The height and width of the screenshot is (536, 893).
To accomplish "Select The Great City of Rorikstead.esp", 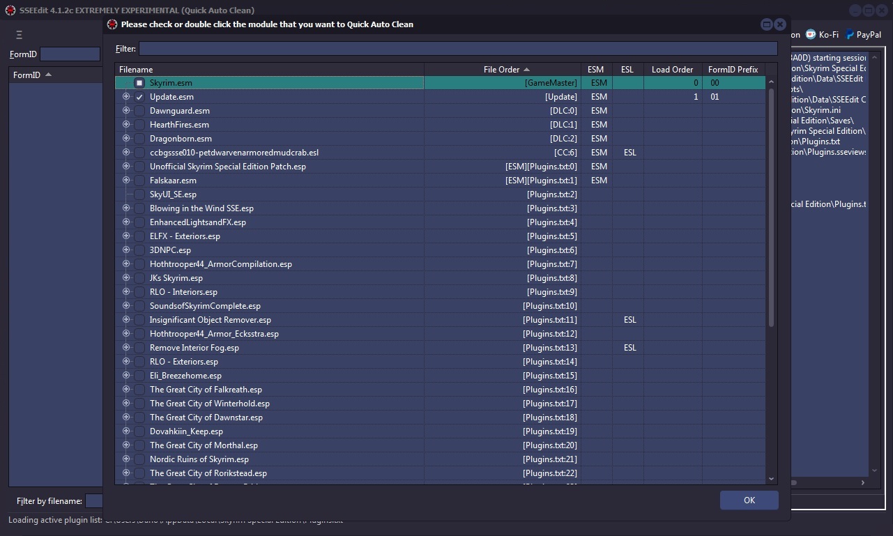I will 441,473.
